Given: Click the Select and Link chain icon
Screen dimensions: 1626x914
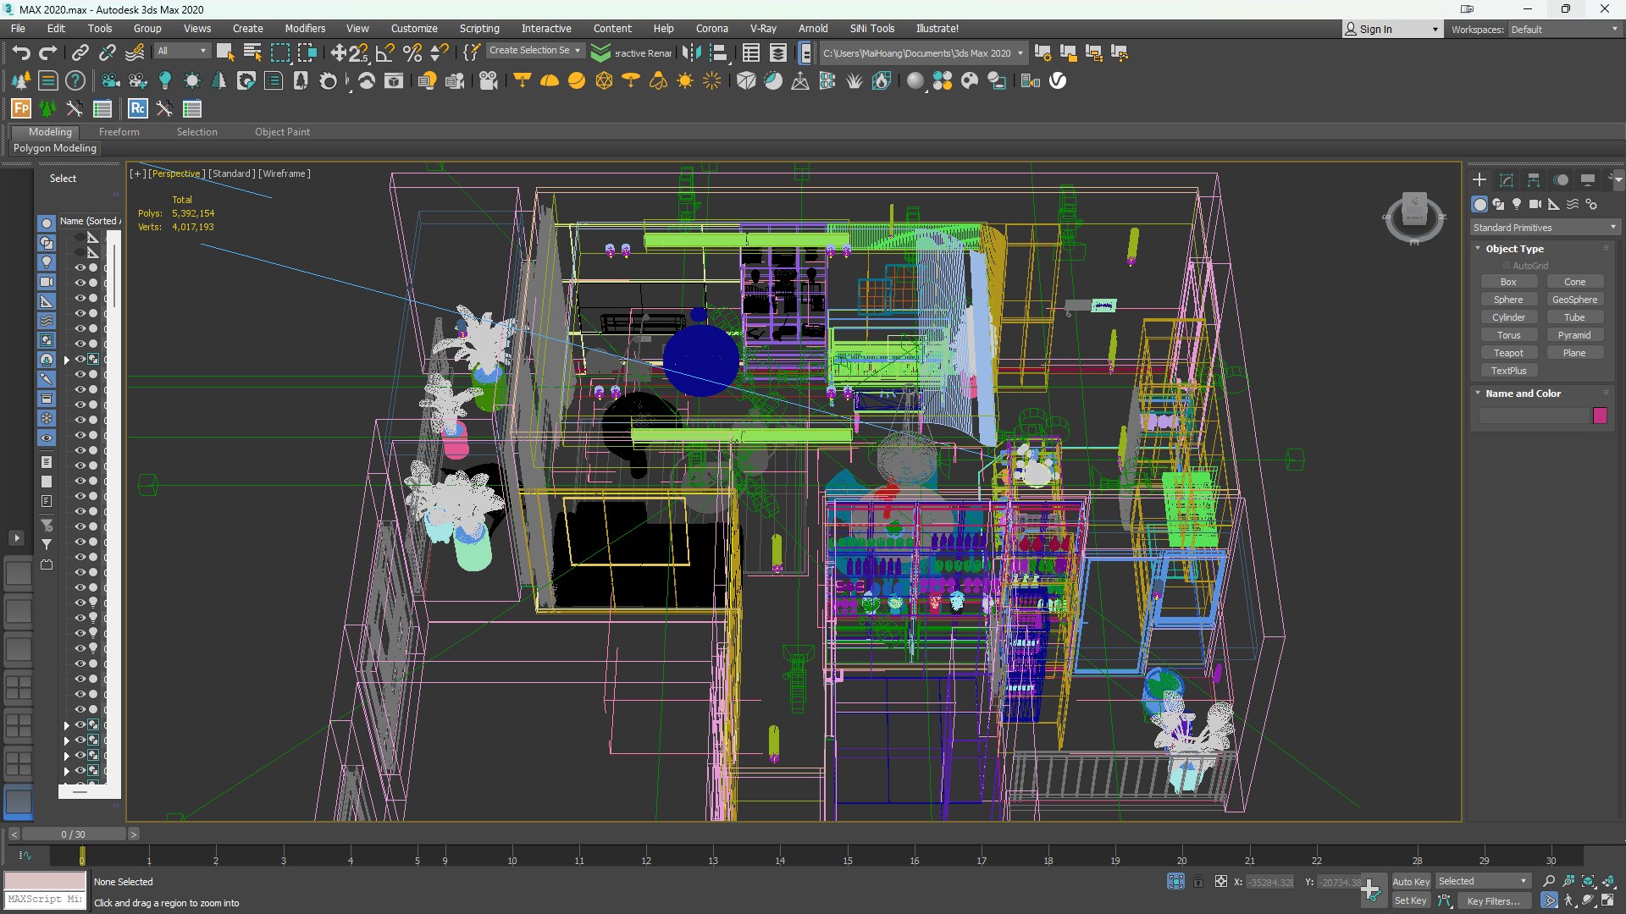Looking at the screenshot, I should coord(80,53).
